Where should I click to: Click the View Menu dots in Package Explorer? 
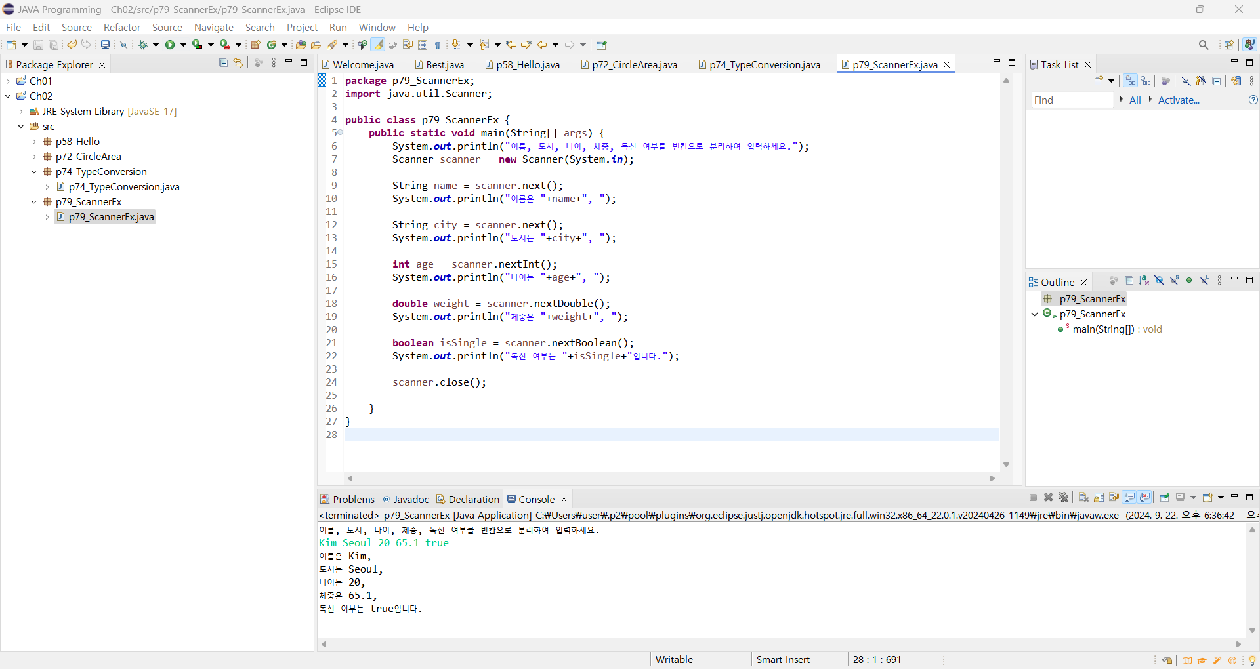[x=274, y=63]
